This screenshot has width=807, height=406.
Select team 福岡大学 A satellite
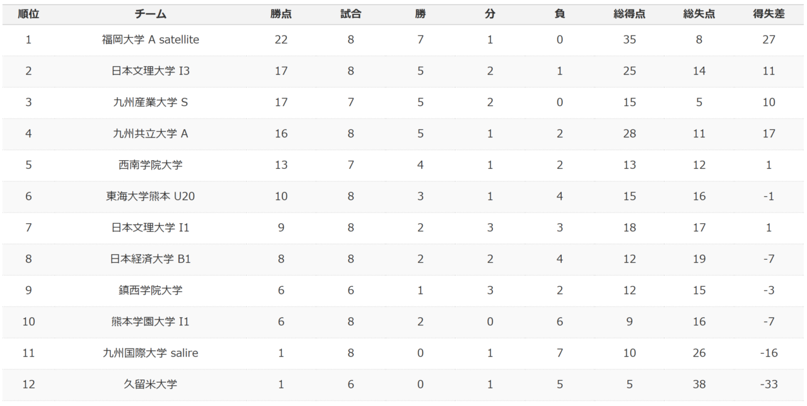click(151, 40)
